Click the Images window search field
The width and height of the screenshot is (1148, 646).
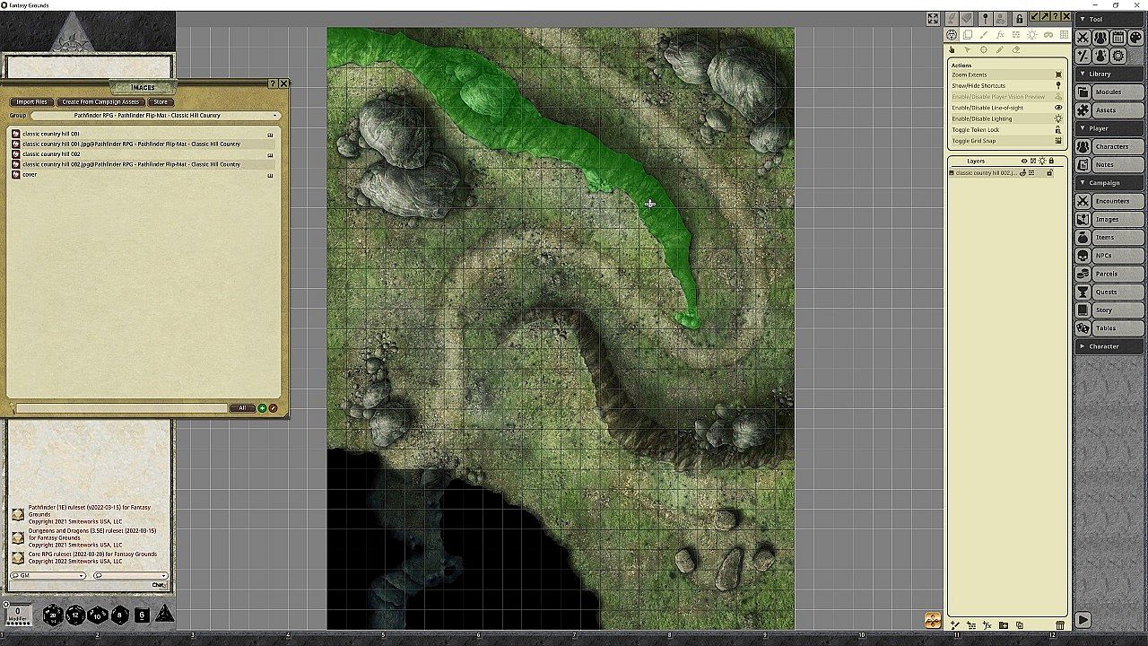point(123,408)
